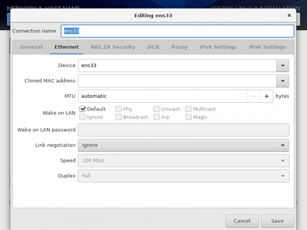This screenshot has height=230, width=307.
Task: Uncheck the Default Wake on LAN checkbox
Action: click(x=83, y=109)
